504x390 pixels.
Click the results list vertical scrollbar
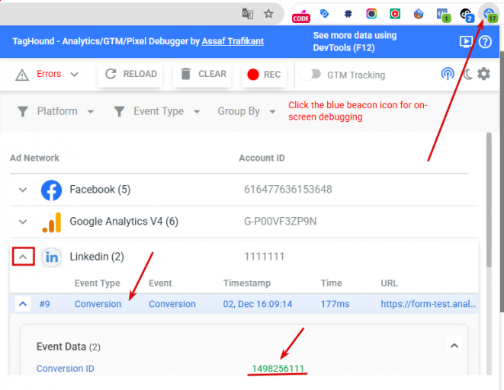pyautogui.click(x=489, y=200)
